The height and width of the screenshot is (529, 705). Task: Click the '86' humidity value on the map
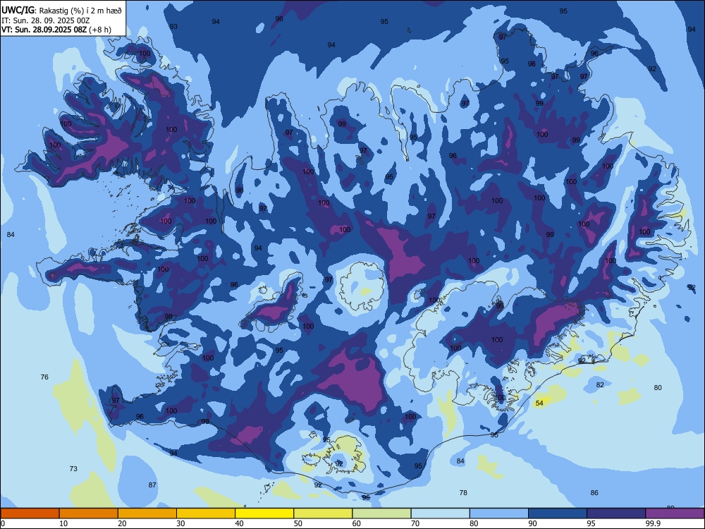594,492
